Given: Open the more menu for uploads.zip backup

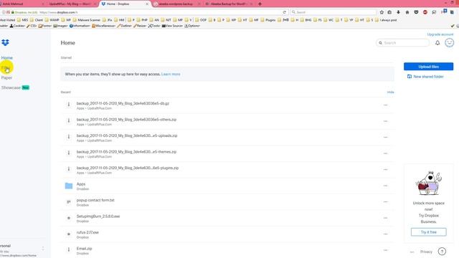Looking at the screenshot, I should (386, 137).
